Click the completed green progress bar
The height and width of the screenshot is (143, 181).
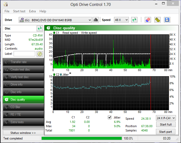pos(82,138)
